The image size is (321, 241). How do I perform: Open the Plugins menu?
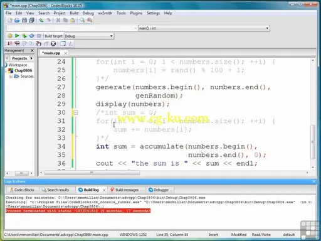[136, 13]
